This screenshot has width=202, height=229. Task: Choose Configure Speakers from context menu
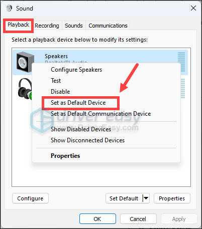pos(76,70)
